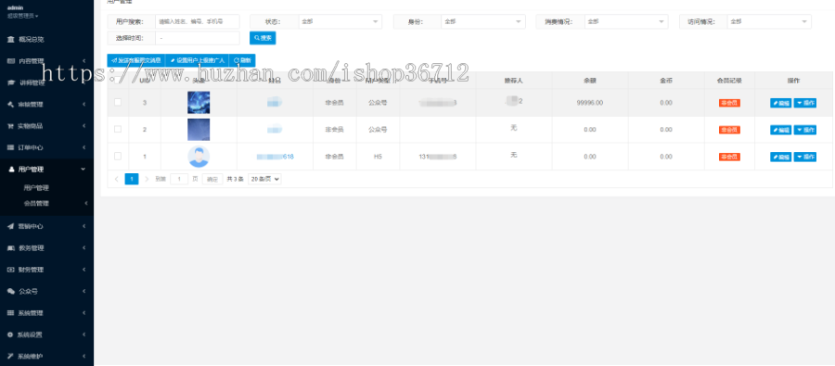Click 设置用户上级推广人 button
Image resolution: width=835 pixels, height=366 pixels.
pos(198,60)
